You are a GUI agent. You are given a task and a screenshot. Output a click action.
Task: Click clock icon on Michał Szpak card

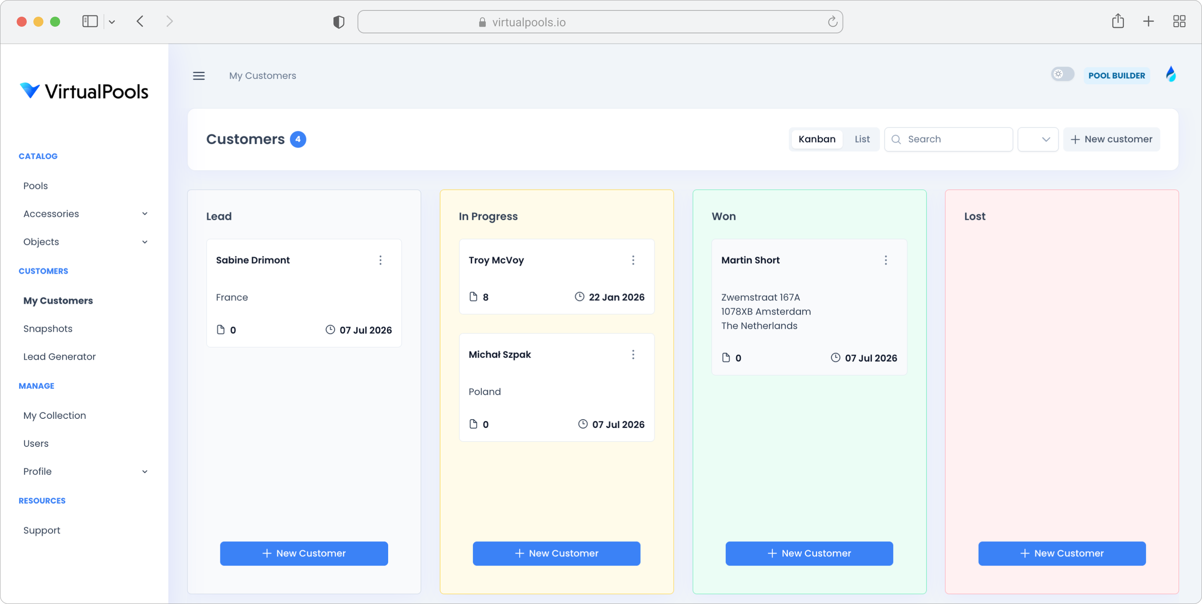582,424
